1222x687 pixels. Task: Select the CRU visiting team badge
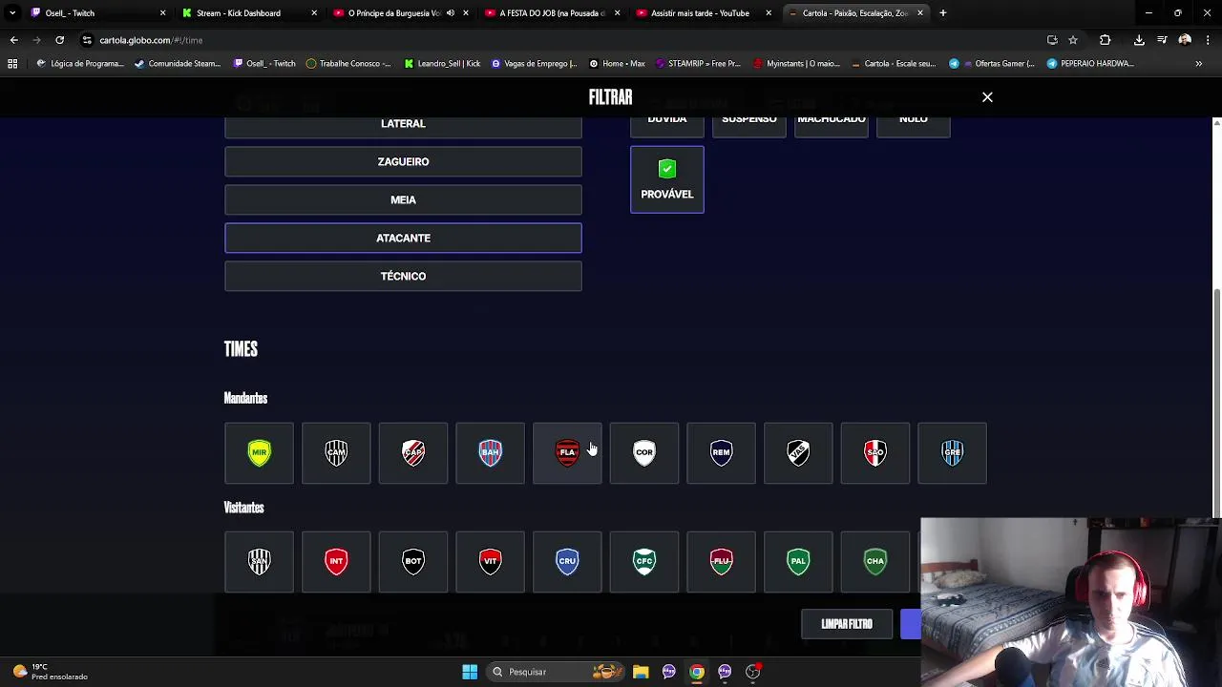567,562
